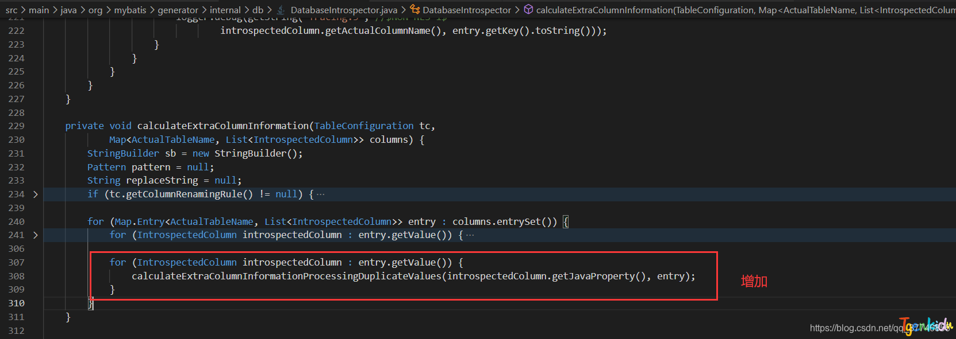
Task: Place cursor at closing brace on line 310
Action: coord(90,304)
